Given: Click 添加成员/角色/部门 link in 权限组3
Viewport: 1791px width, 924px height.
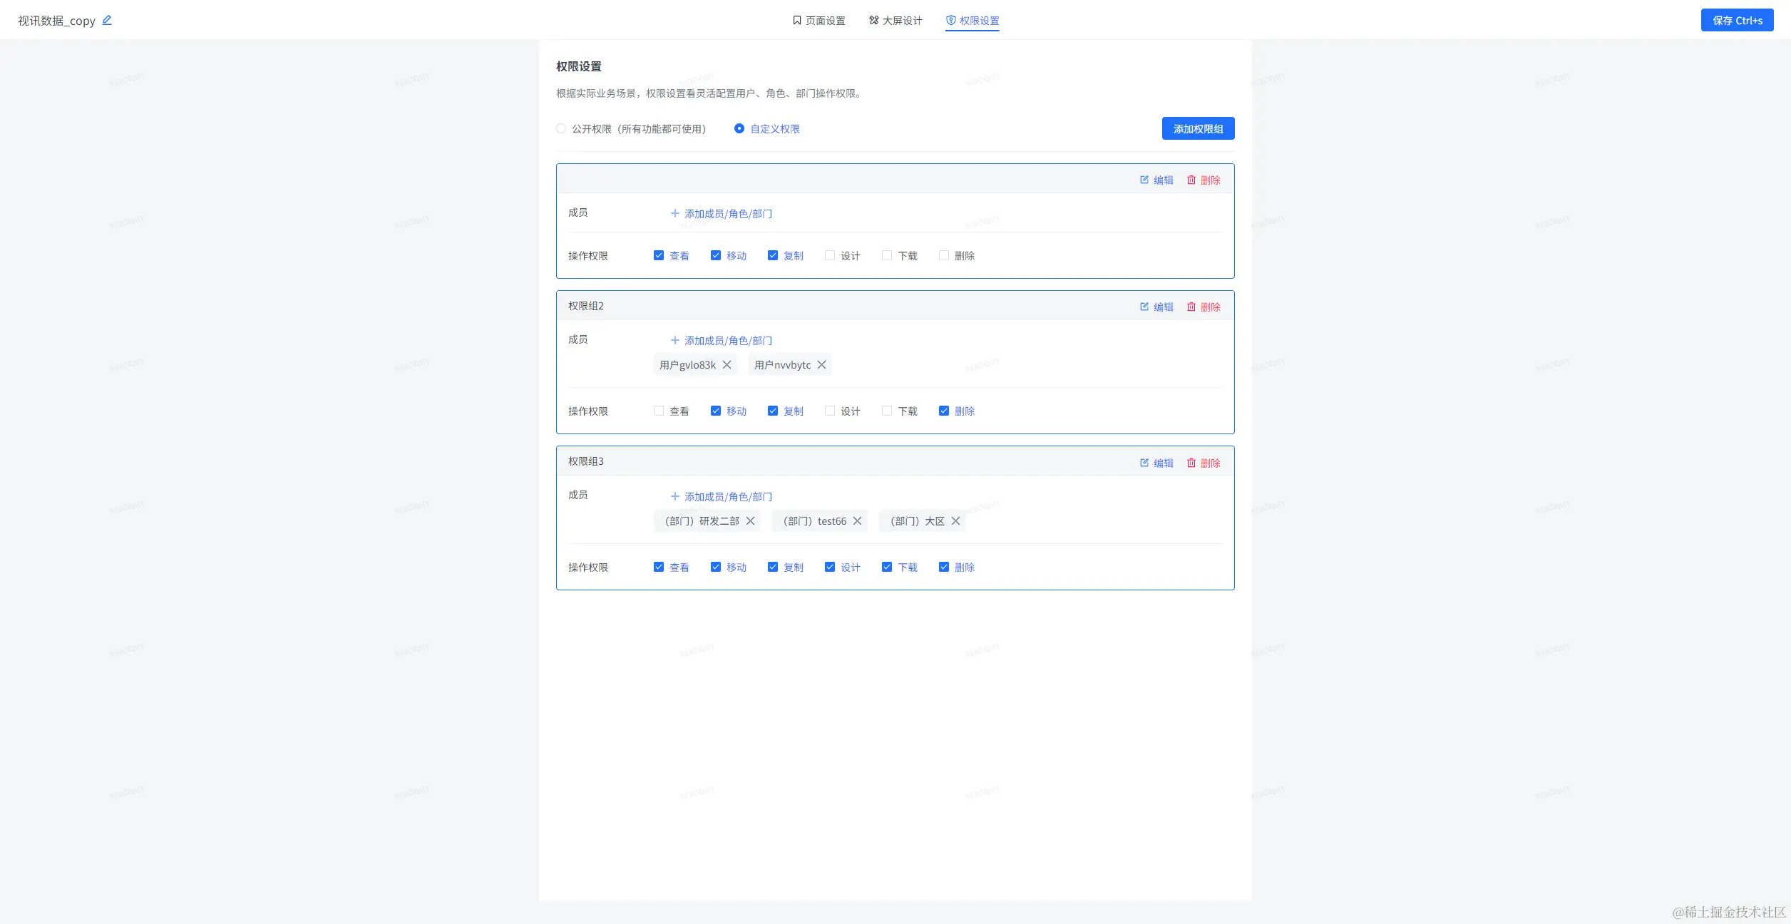Looking at the screenshot, I should 722,497.
